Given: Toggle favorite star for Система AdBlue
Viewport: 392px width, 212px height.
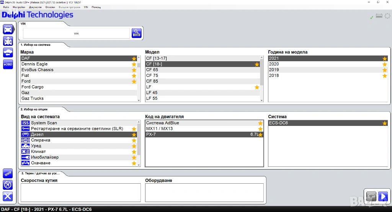Looking at the screenshot, I should click(x=260, y=123).
